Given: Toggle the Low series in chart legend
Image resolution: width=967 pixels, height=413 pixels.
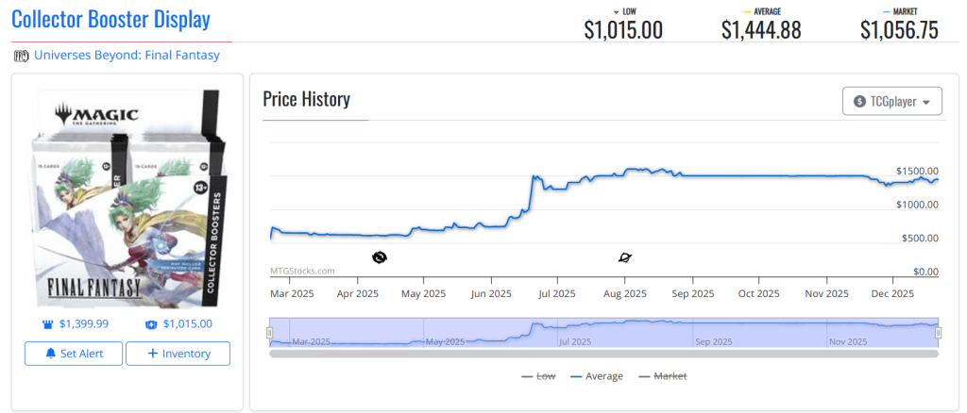Looking at the screenshot, I should point(538,376).
